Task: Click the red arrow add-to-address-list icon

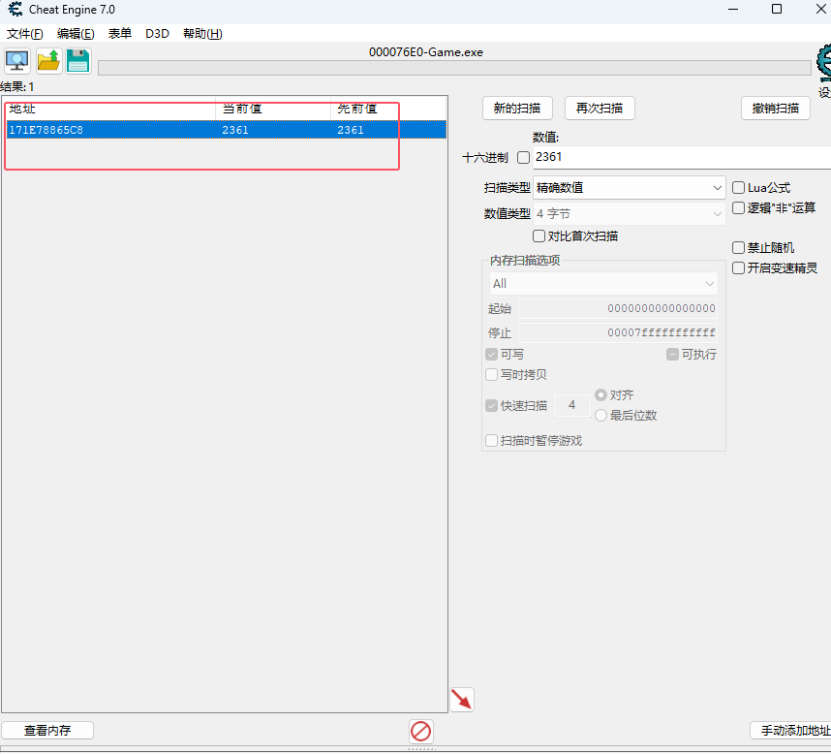Action: (x=462, y=700)
